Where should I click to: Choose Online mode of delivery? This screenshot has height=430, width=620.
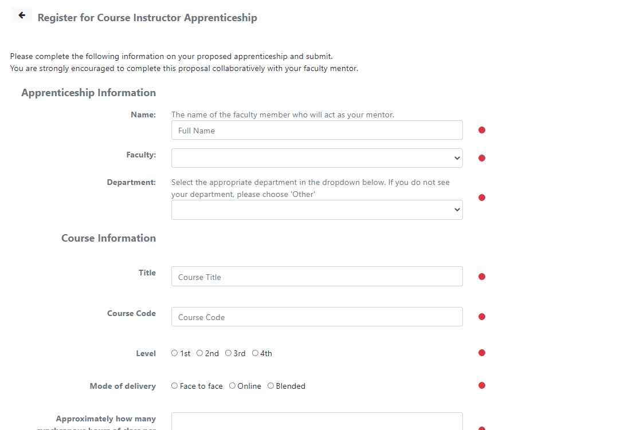232,386
